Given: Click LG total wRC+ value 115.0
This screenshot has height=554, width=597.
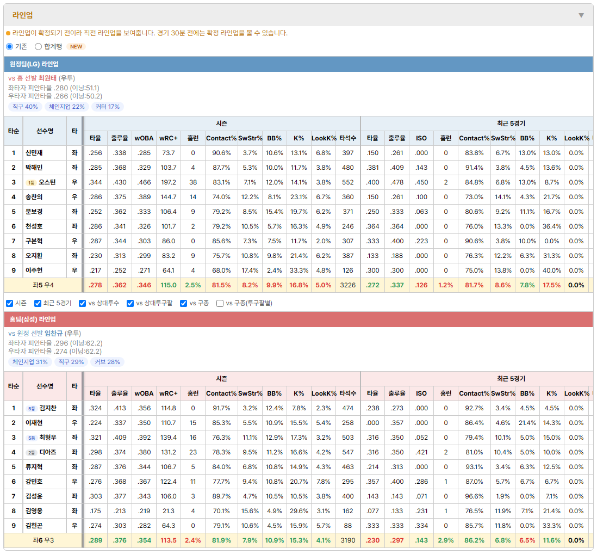Looking at the screenshot, I should [169, 285].
